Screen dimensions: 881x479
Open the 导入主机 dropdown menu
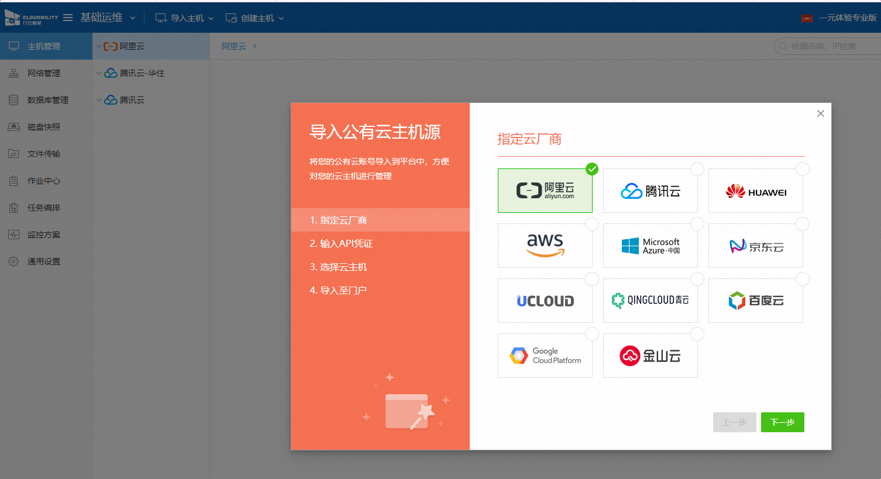(184, 17)
